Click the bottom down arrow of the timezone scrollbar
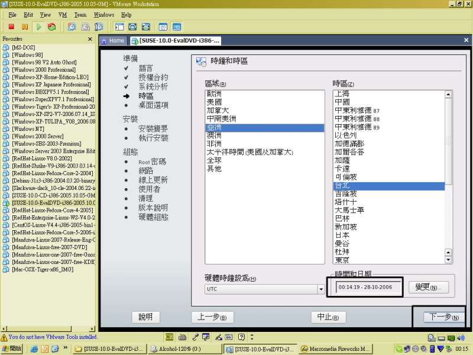This screenshot has width=473, height=355. [449, 260]
